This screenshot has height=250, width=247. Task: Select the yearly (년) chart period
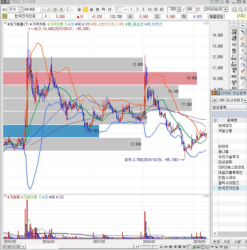point(110,9)
